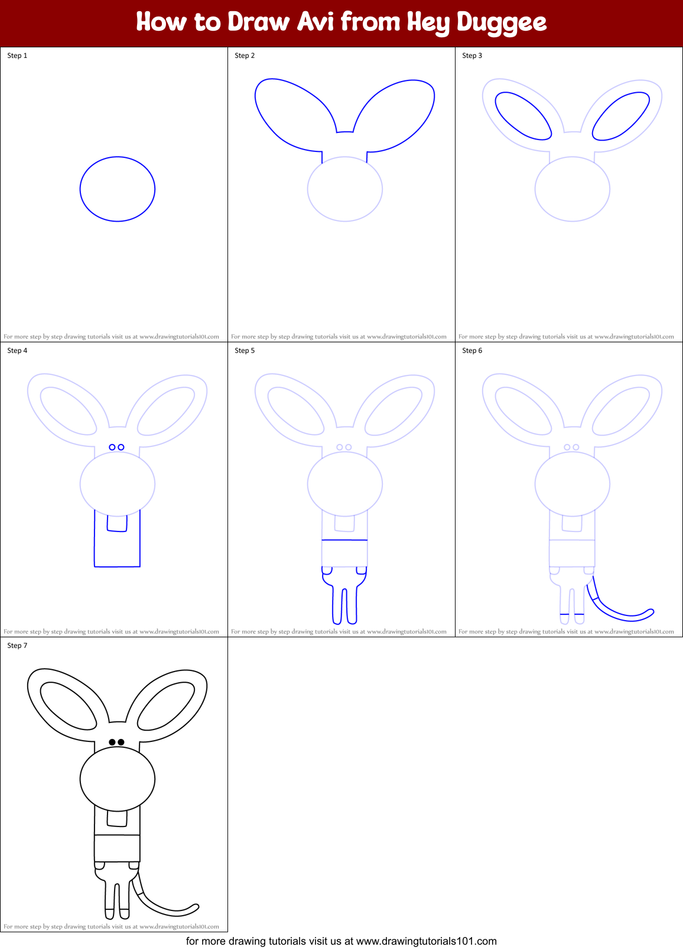683x950 pixels.
Task: Select the Step 7 label
Action: point(17,646)
